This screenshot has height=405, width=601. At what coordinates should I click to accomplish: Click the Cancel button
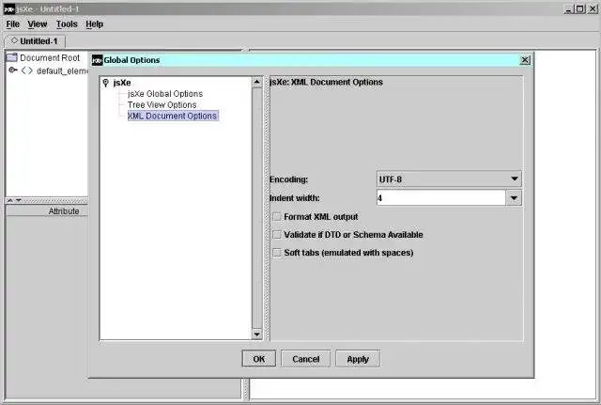pyautogui.click(x=305, y=359)
